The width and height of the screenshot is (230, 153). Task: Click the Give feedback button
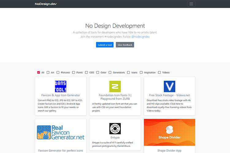[125, 45]
